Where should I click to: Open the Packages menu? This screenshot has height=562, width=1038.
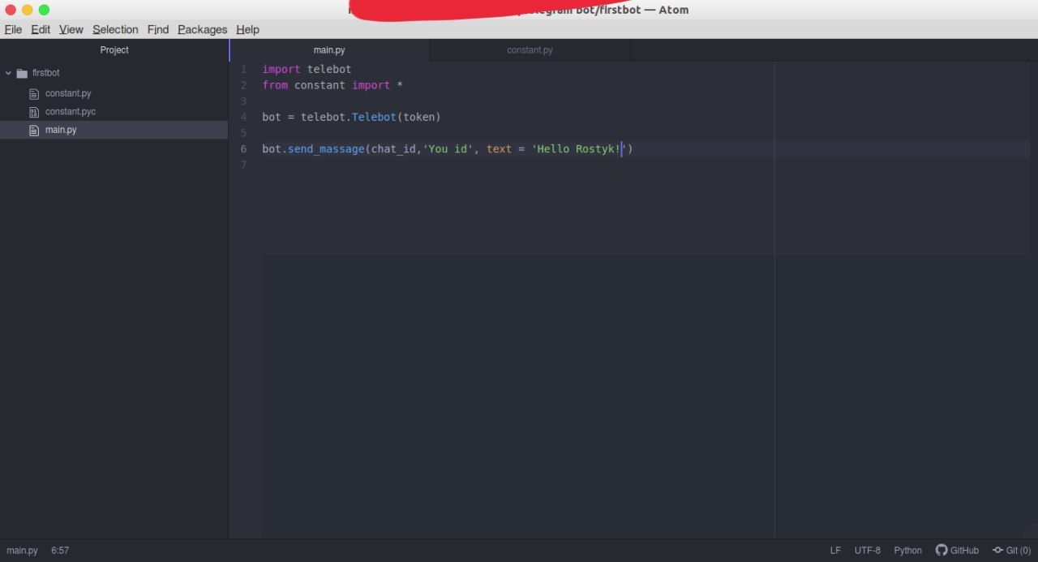pos(203,29)
